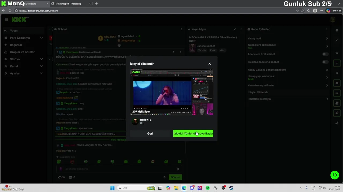Open Hedefleri belirleyin settings

pos(288,99)
